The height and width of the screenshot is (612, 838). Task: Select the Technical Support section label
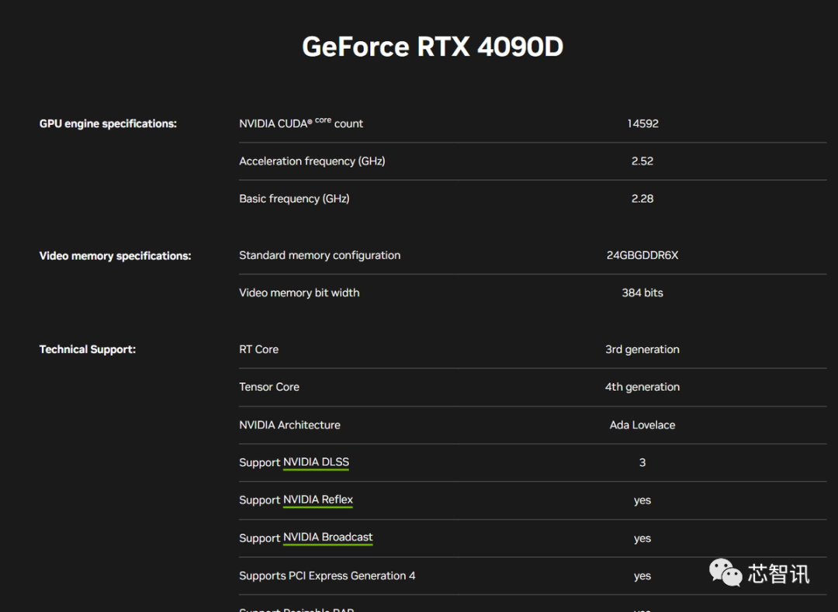88,350
